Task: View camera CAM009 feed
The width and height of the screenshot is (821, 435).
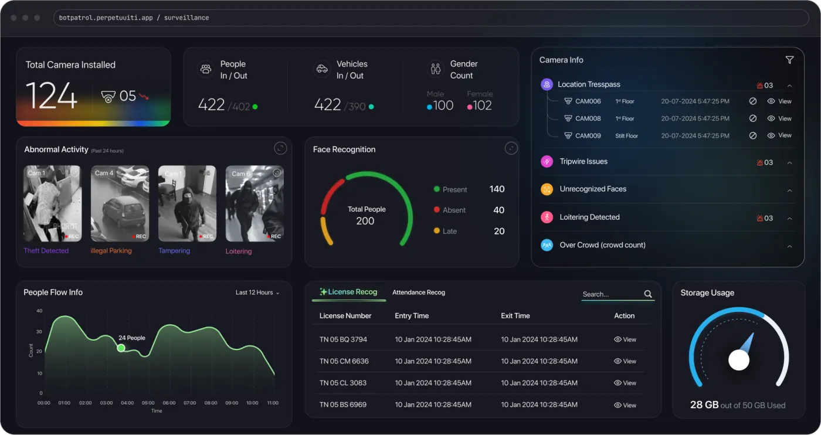Action: click(x=779, y=135)
